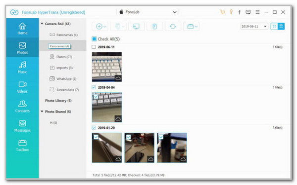Open the 2019-06-11 date filter dropdown
The height and width of the screenshot is (185, 297).
(x=254, y=26)
